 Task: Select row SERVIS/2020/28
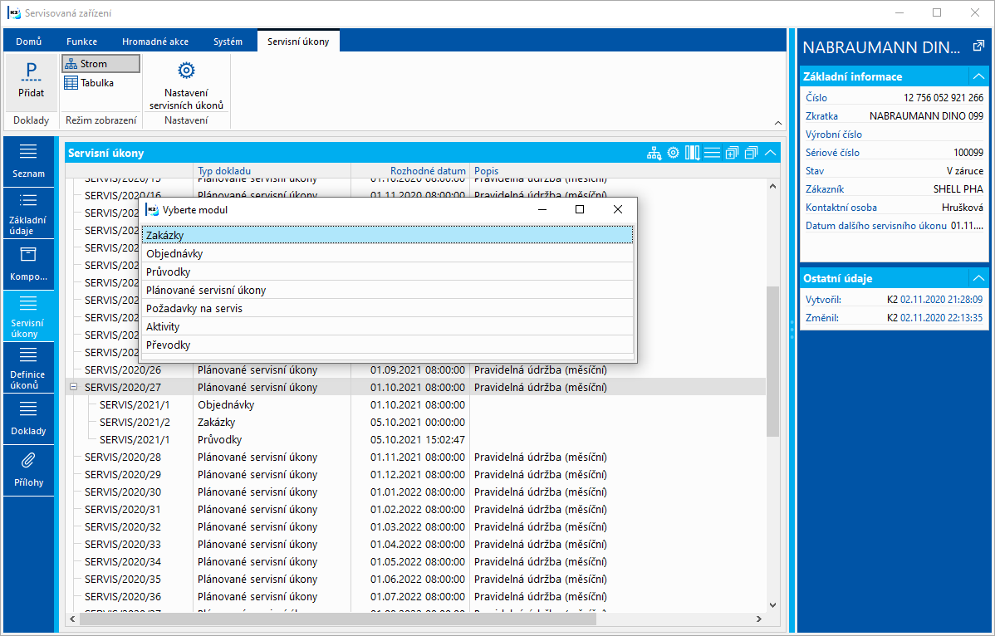[x=415, y=457]
